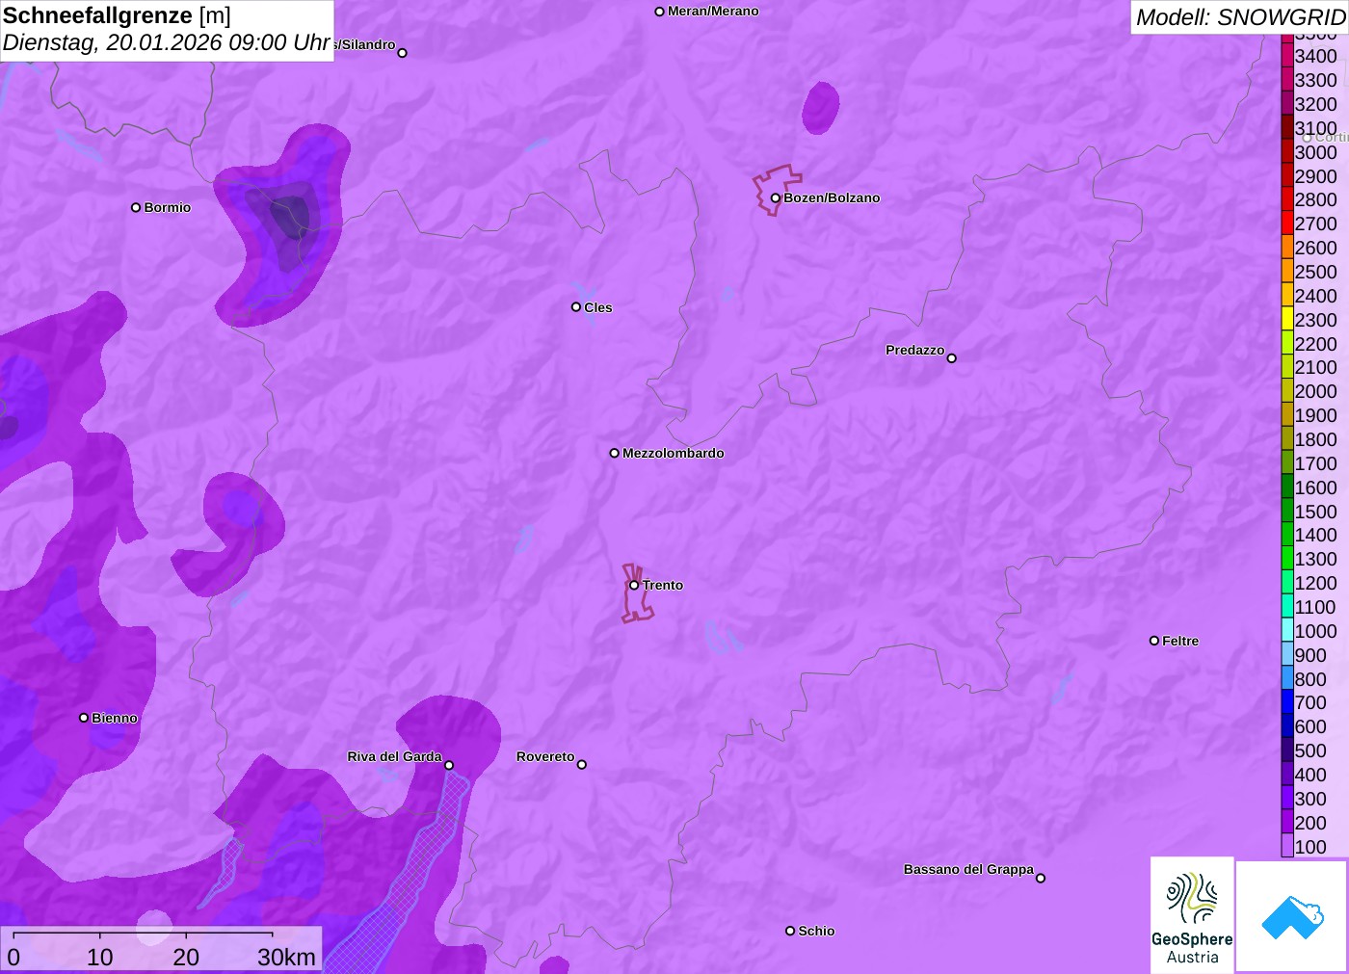
Task: Click the Rovereto location dot
Action: click(x=582, y=765)
